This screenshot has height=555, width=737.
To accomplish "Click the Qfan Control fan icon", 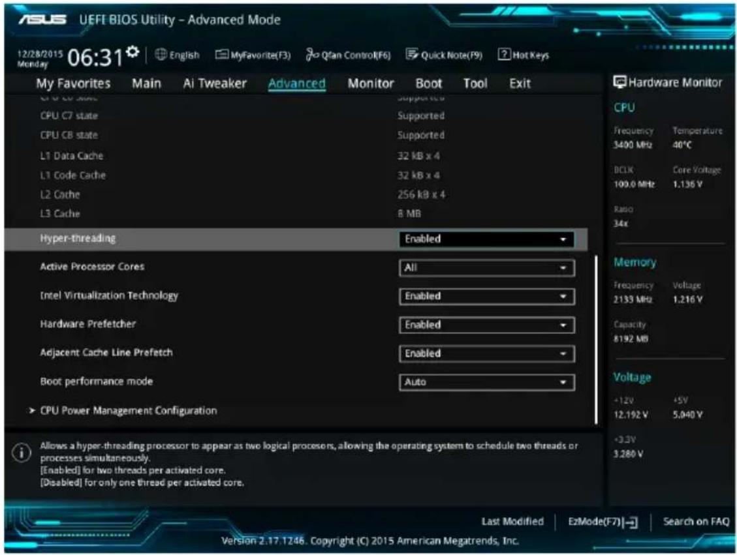I will pyautogui.click(x=312, y=55).
